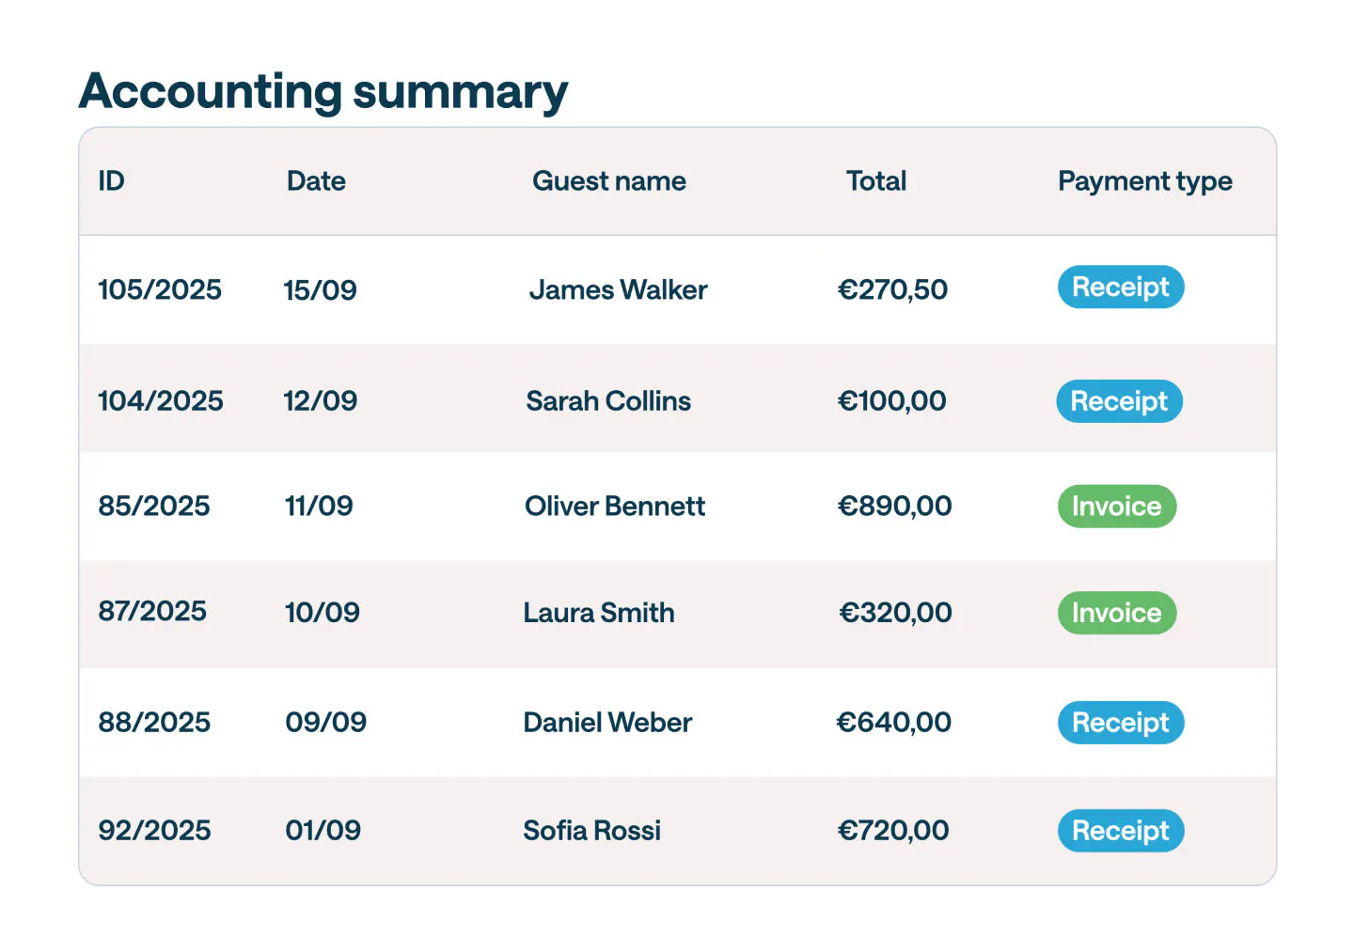Viewport: 1354px width, 937px height.
Task: Click the Accounting summary heading
Action: 323,92
